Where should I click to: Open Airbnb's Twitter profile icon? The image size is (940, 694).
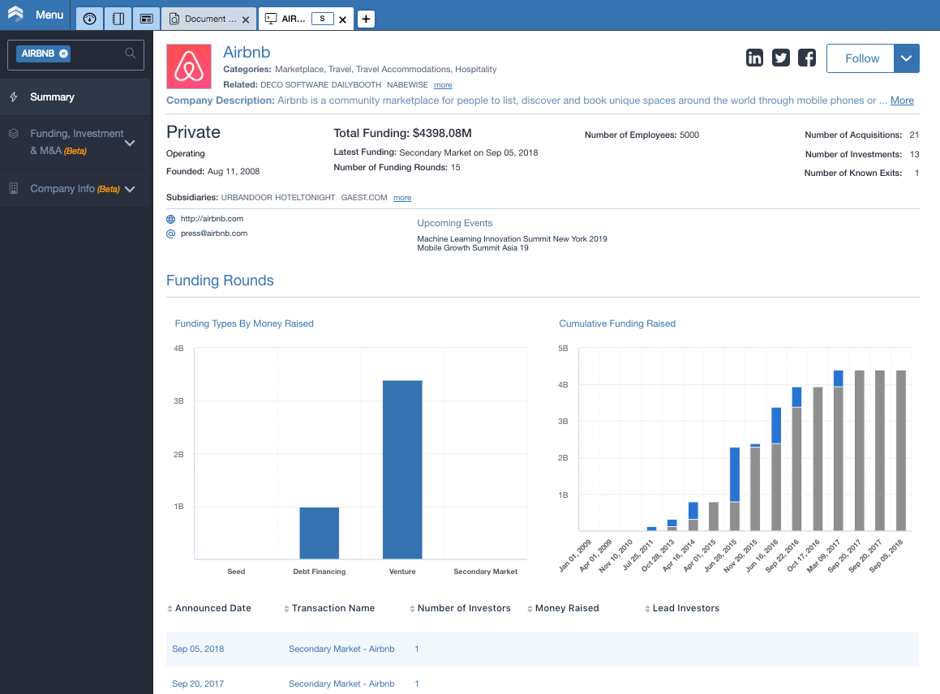tap(780, 58)
